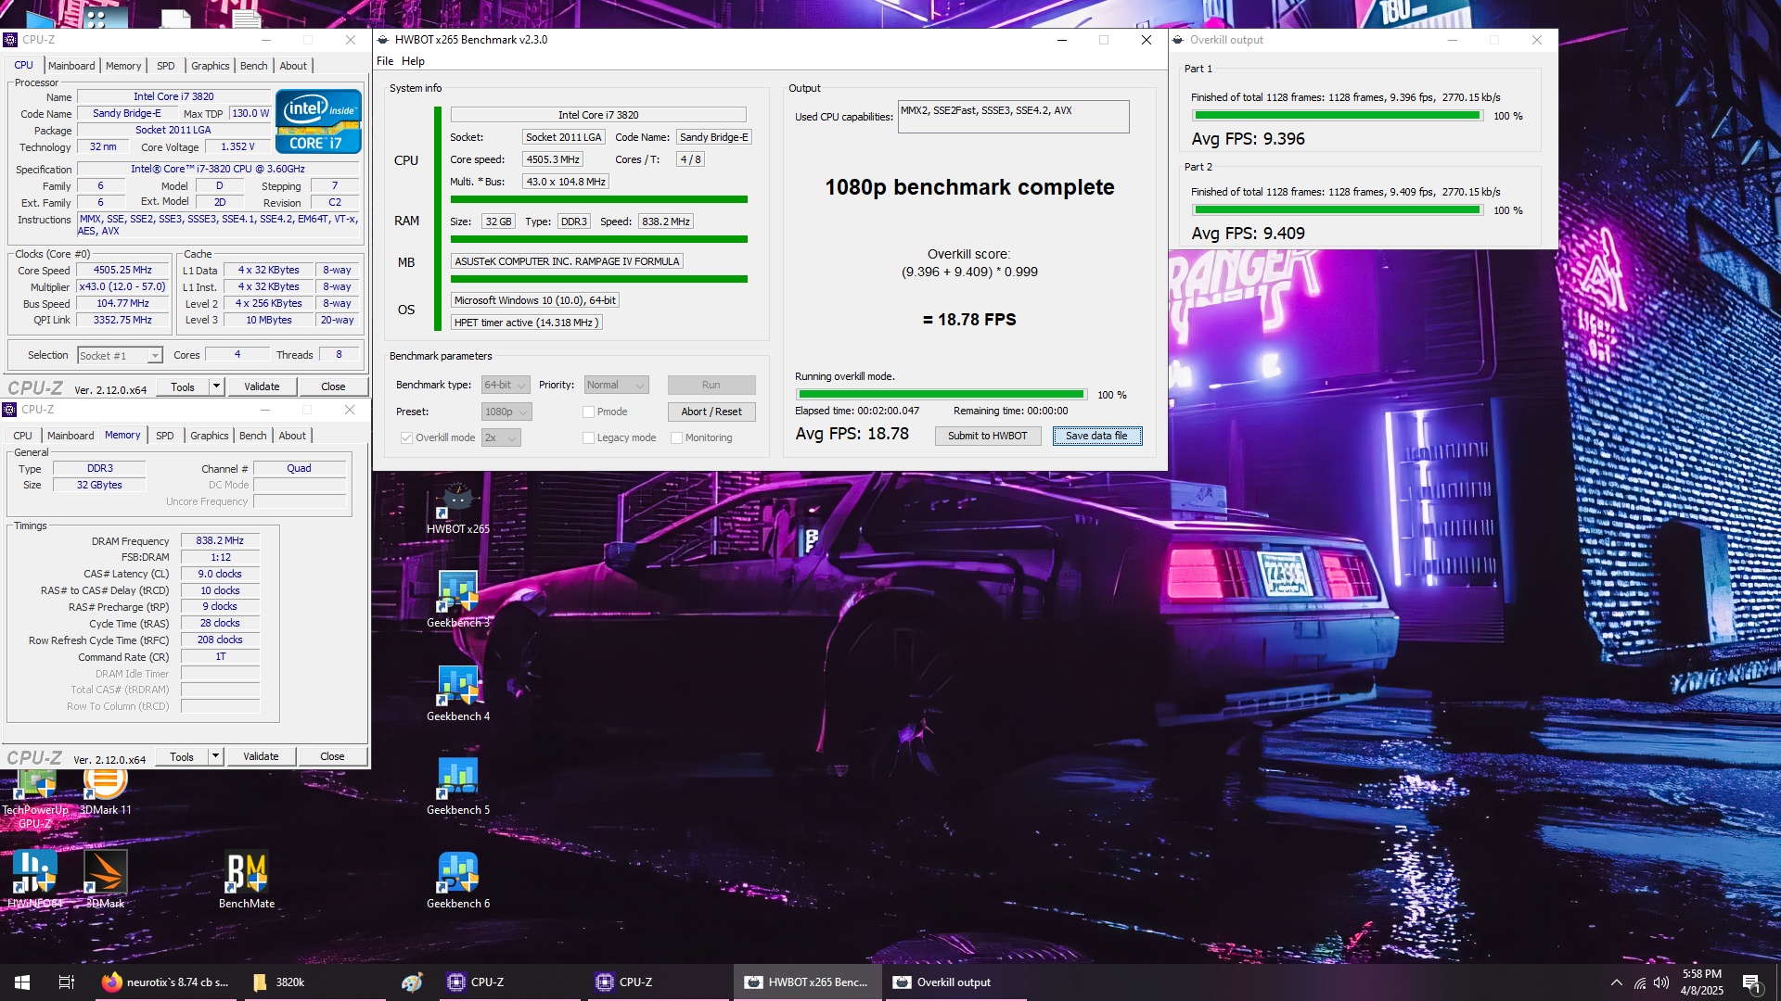The image size is (1781, 1001).
Task: Switch to SPD tab in top CPU-Z
Action: coord(166,66)
